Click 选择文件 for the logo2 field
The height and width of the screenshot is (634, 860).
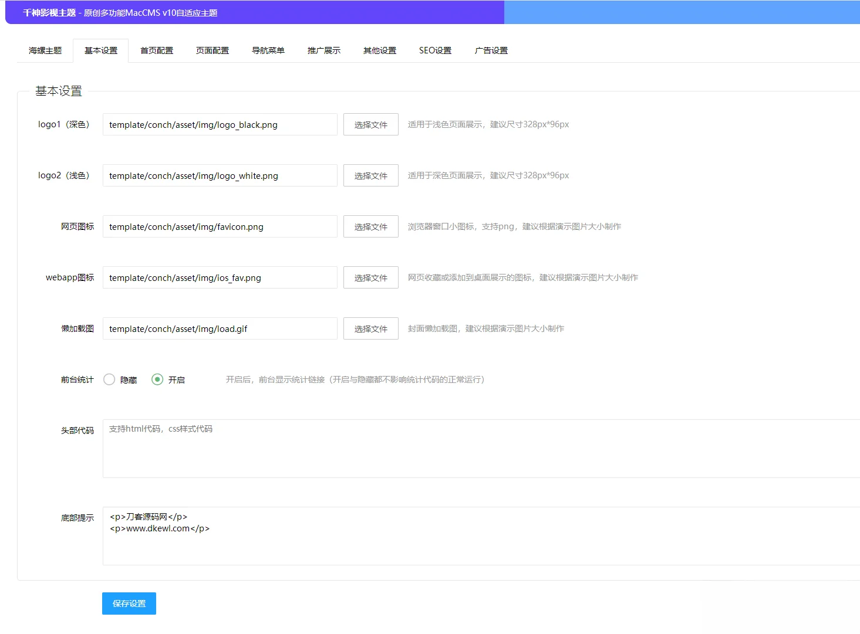coord(370,175)
